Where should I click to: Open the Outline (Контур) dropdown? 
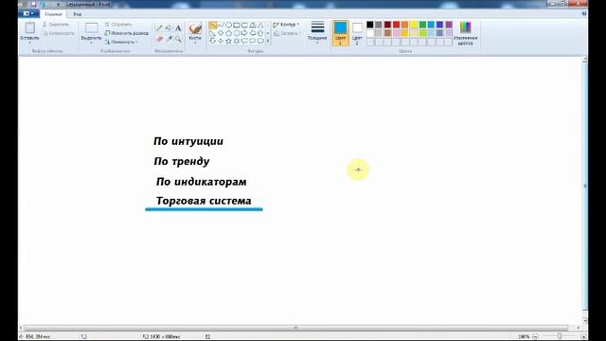286,25
